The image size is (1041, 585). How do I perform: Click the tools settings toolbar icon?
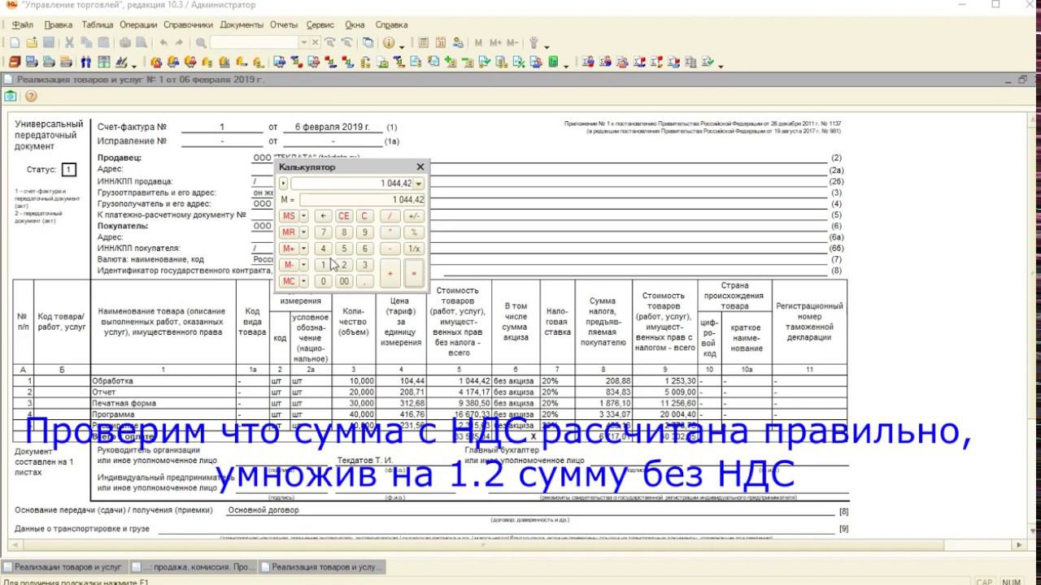(x=534, y=42)
